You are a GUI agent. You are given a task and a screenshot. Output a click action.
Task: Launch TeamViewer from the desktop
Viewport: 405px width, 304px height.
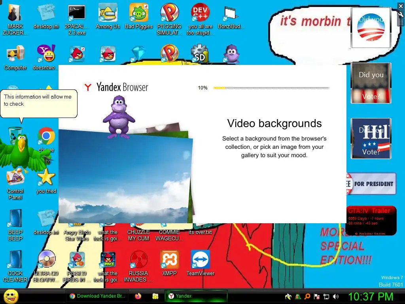[x=201, y=263]
